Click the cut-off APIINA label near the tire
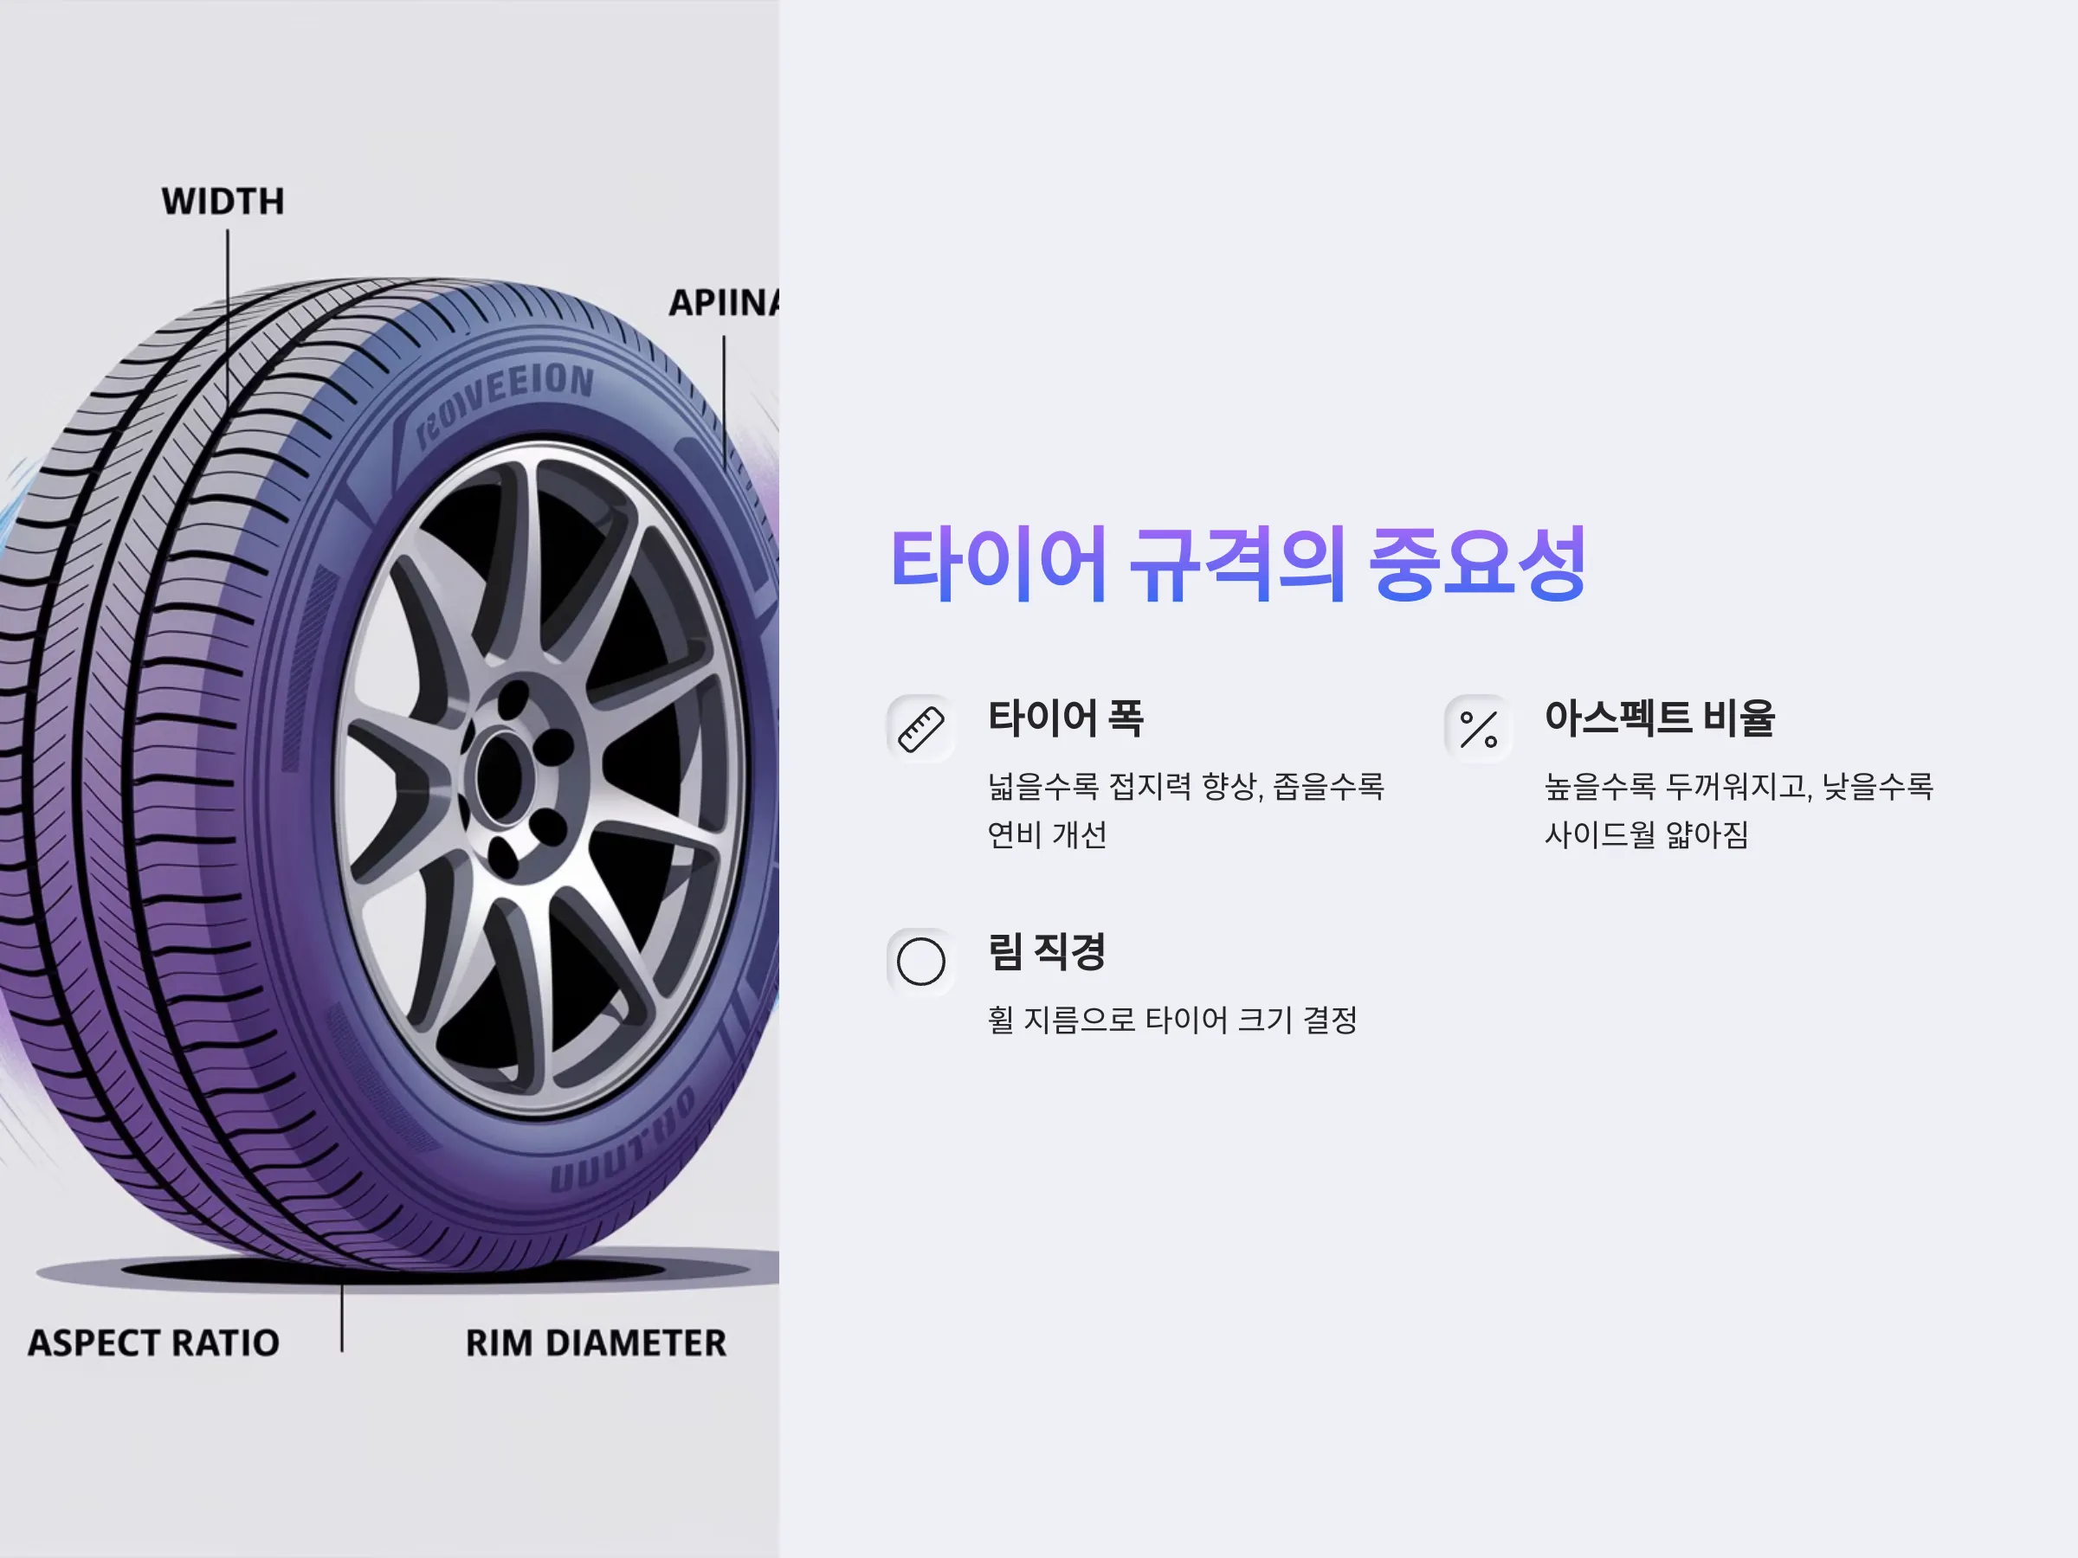This screenshot has height=1558, width=2078. point(723,302)
